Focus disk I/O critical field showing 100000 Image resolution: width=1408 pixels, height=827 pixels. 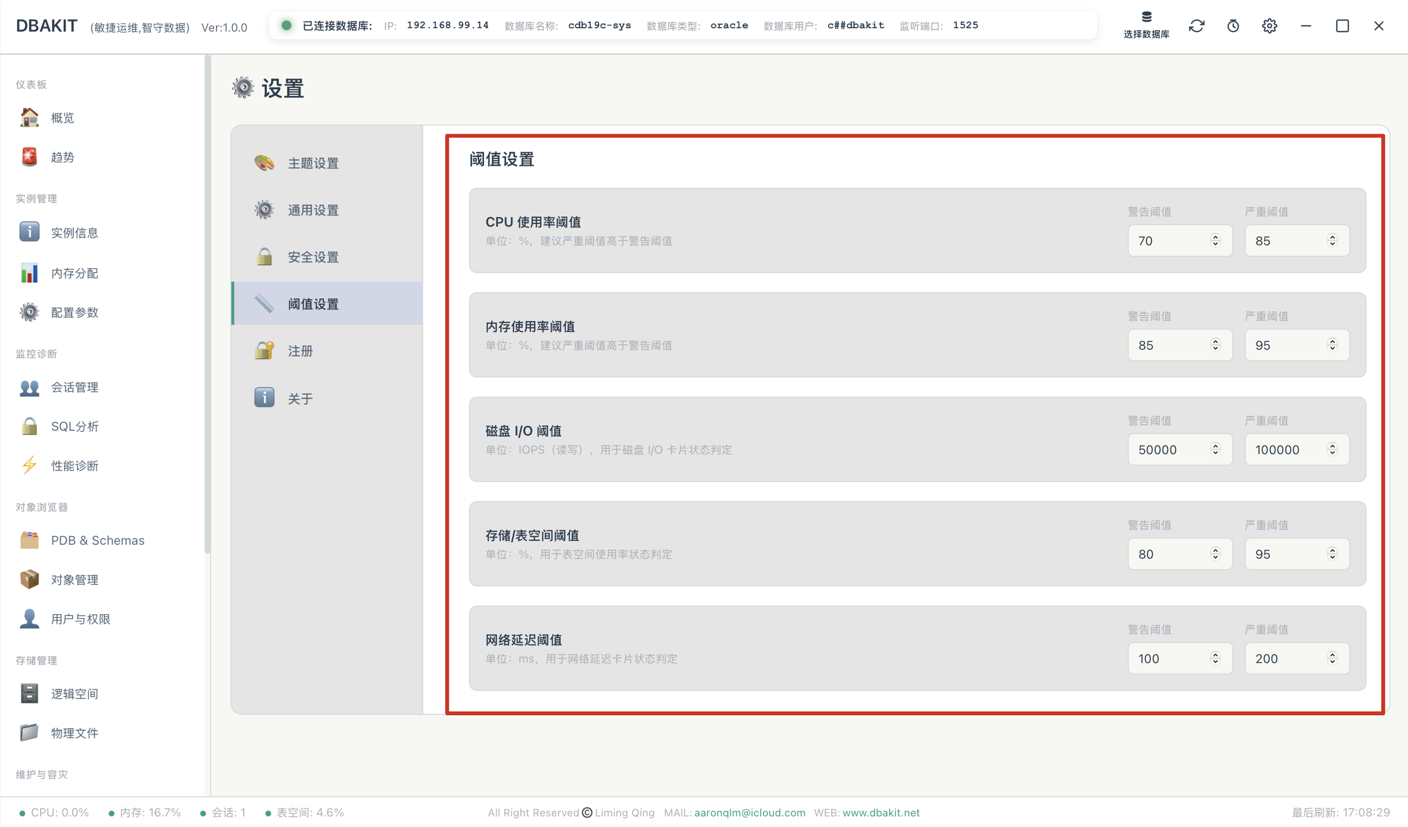(x=1297, y=450)
